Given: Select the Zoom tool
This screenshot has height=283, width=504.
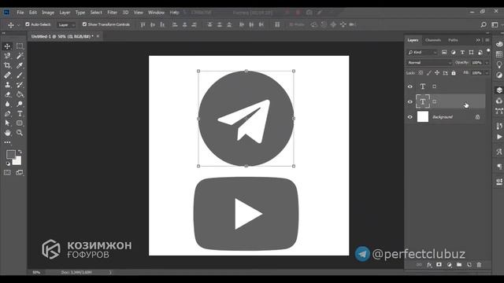Looking at the screenshot, I should (x=20, y=133).
